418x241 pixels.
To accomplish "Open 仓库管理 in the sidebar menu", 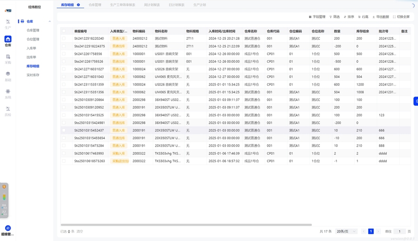I will tap(33, 30).
